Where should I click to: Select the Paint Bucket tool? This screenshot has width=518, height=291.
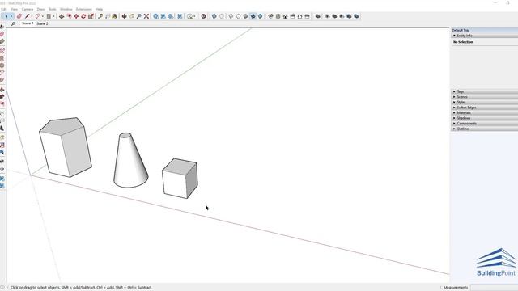(114, 16)
